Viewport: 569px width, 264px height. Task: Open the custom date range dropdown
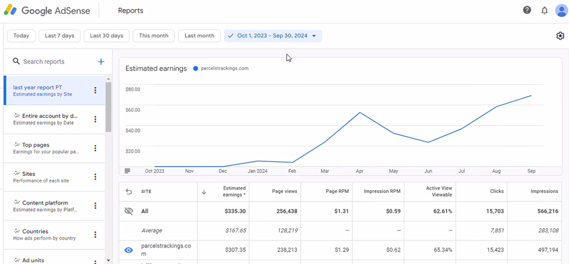pos(273,36)
